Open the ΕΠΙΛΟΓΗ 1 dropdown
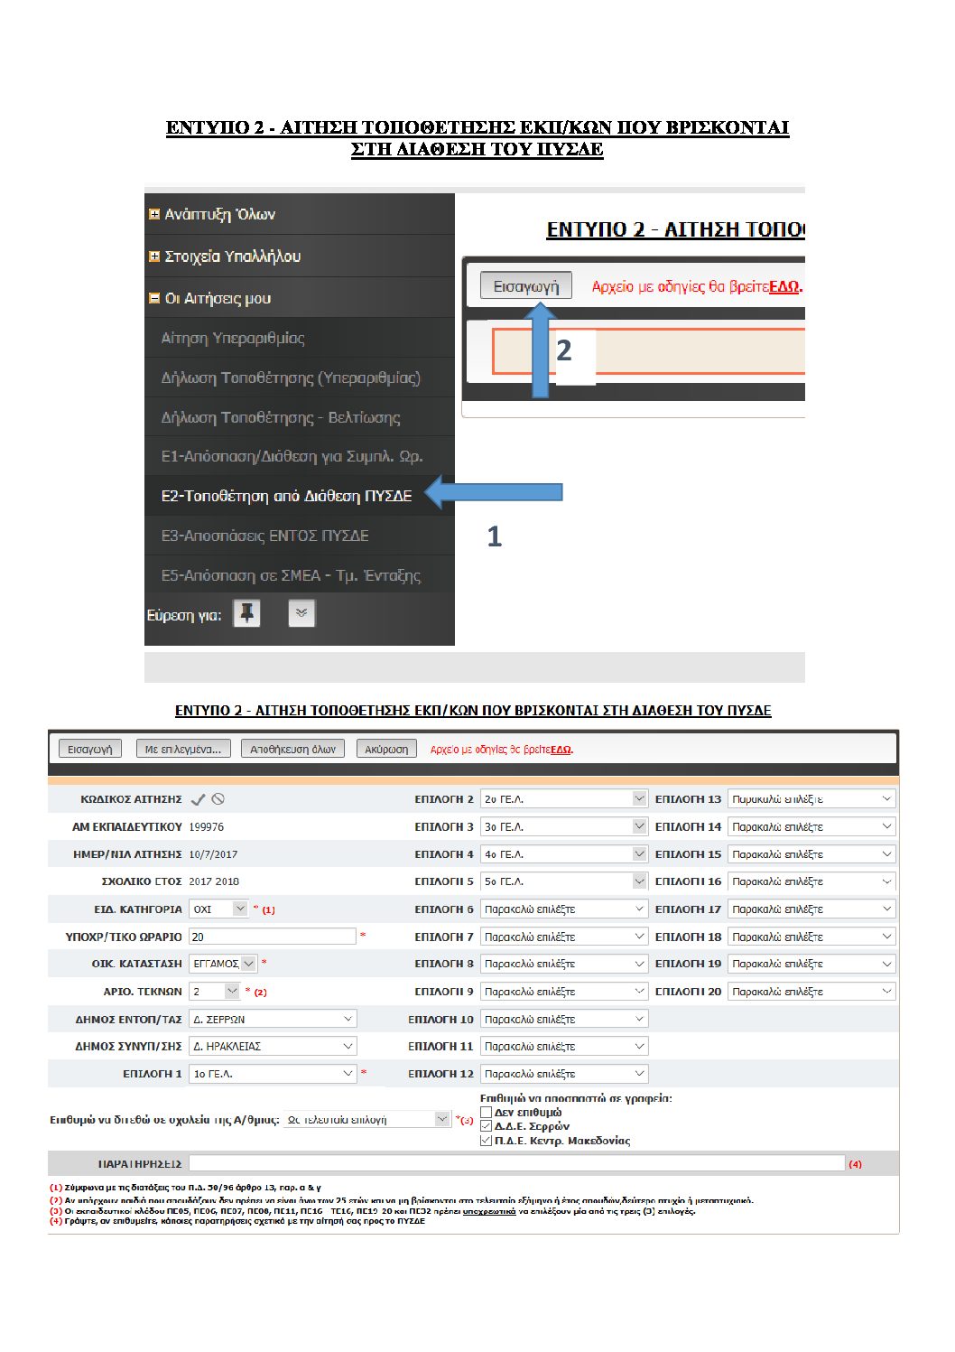The height and width of the screenshot is (1352, 955). [x=273, y=1074]
